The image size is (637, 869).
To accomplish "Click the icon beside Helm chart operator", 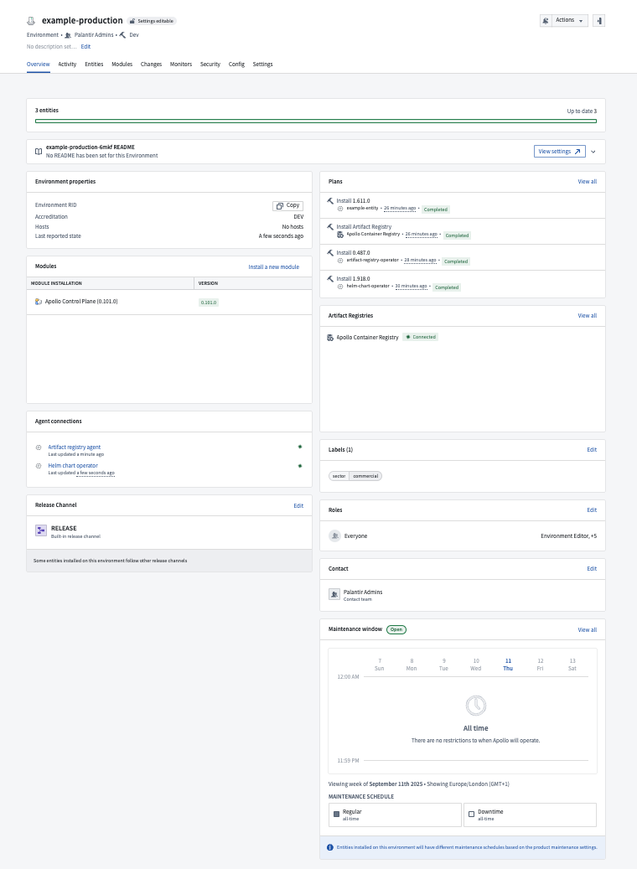I will click(x=39, y=466).
